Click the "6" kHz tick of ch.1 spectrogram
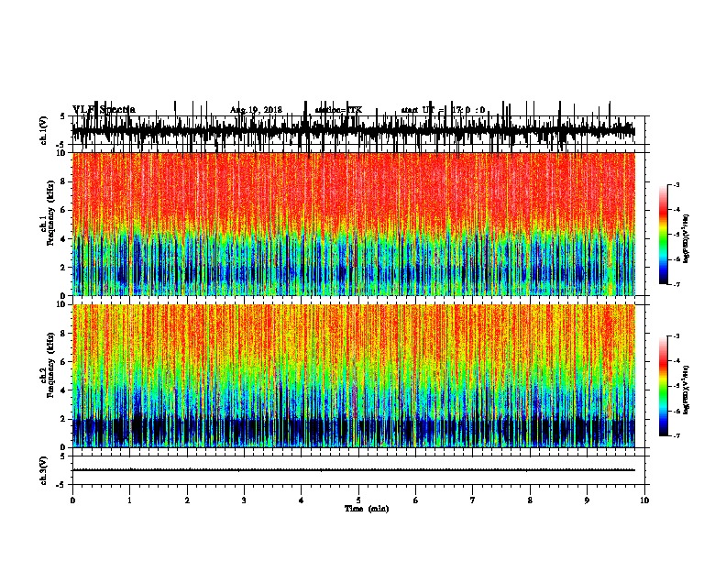 (64, 211)
